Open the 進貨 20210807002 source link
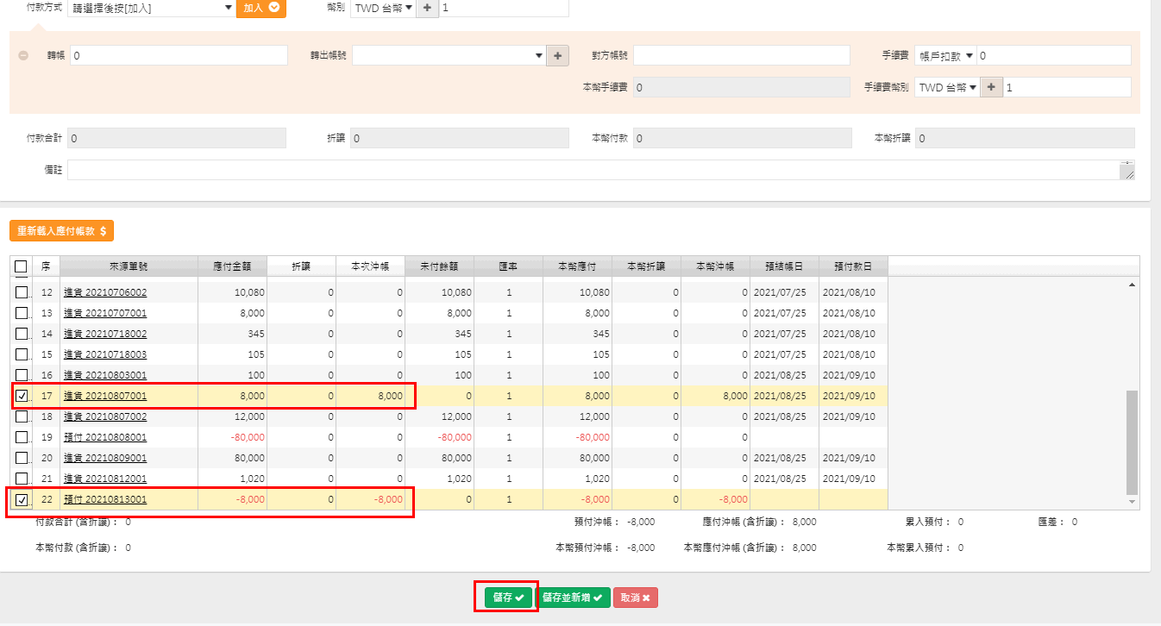Viewport: 1161px width, 626px height. pyautogui.click(x=105, y=416)
